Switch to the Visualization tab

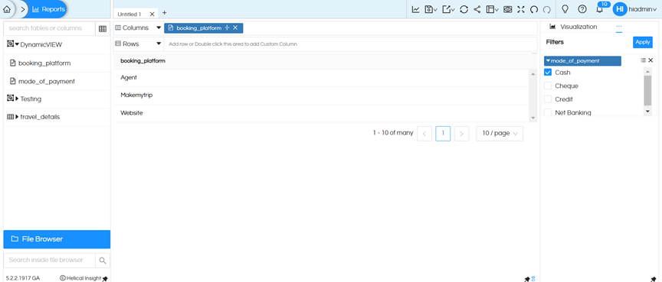tap(573, 27)
